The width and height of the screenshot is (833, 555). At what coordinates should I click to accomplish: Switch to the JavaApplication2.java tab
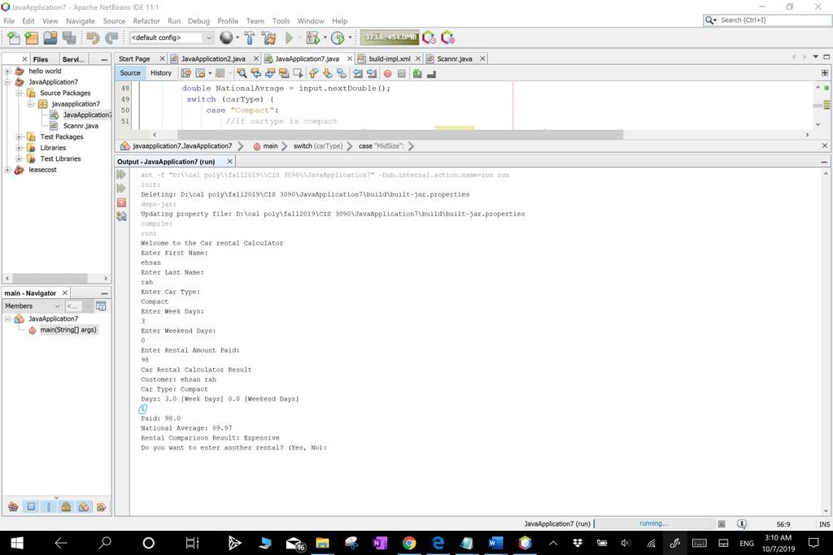coord(213,59)
